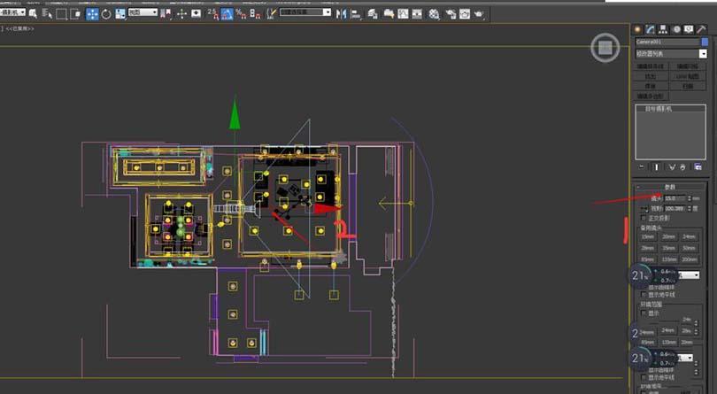This screenshot has width=717, height=394.
Task: Enable Show checkbox under Environment Ranges
Action: tap(644, 313)
